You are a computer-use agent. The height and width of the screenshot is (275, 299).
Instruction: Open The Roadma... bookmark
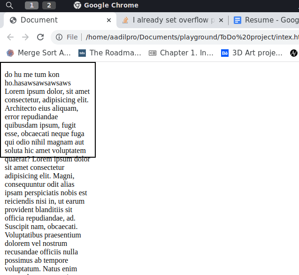(x=110, y=53)
